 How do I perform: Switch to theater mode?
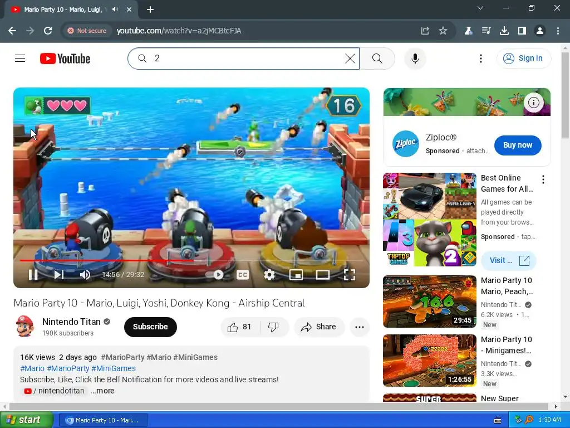pyautogui.click(x=322, y=275)
